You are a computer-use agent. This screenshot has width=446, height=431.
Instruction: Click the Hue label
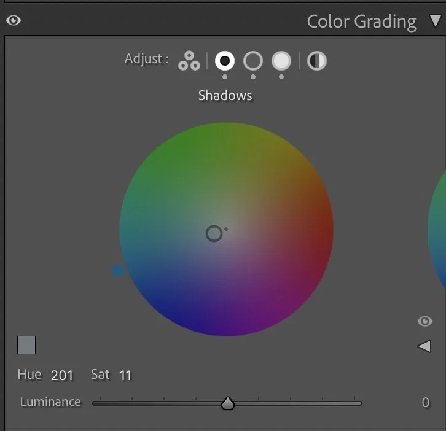point(29,375)
